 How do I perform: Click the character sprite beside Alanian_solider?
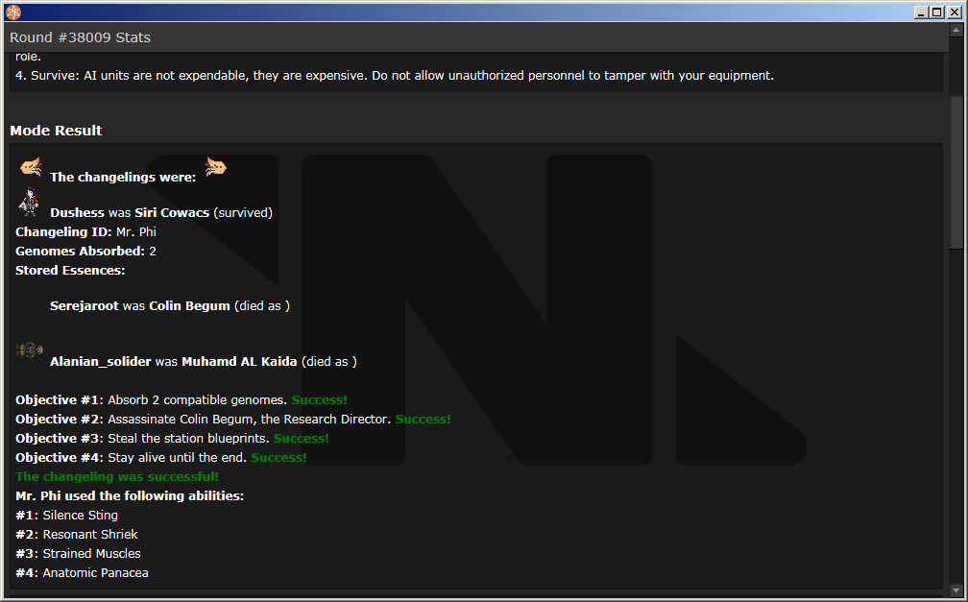pyautogui.click(x=29, y=350)
